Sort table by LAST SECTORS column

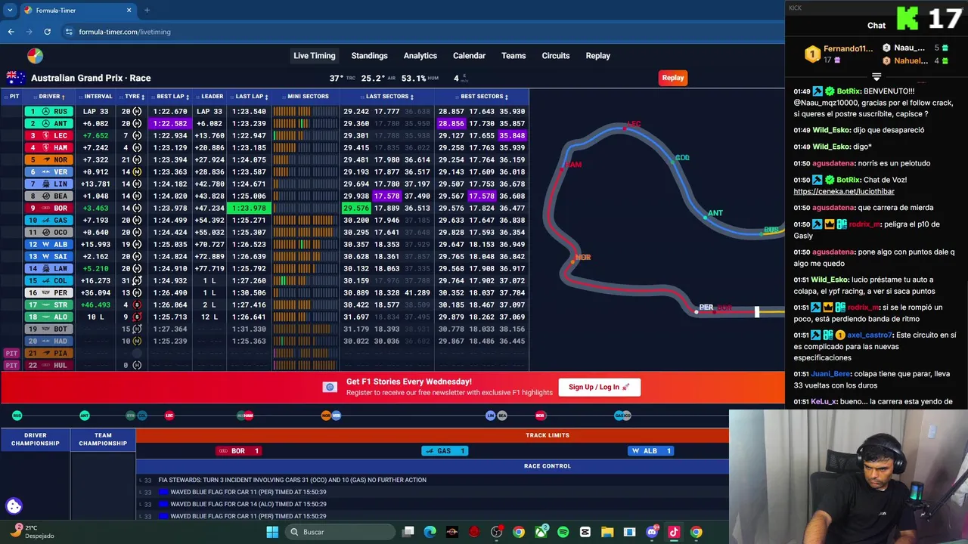click(389, 97)
